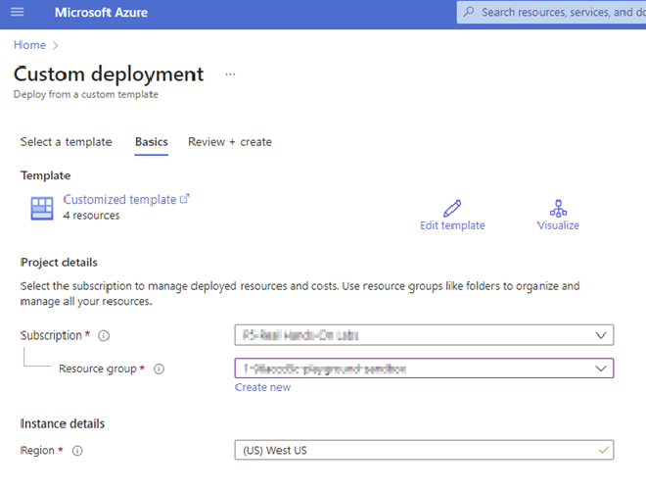Click the external link icon beside Customized template

[185, 199]
